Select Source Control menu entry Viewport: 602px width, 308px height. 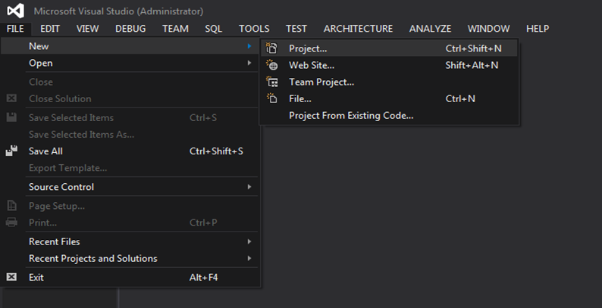coord(130,187)
